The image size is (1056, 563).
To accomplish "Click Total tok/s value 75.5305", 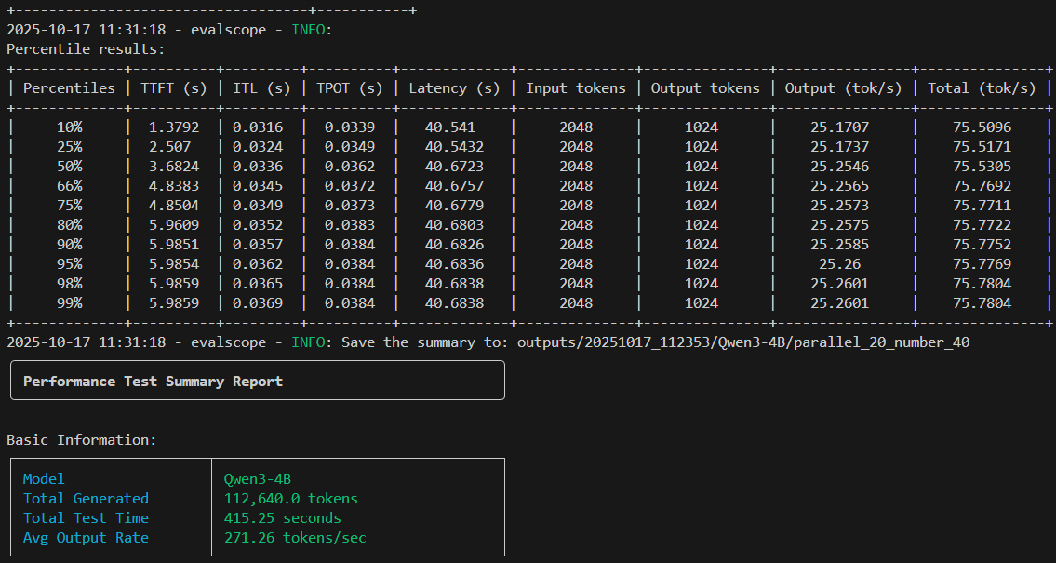I will point(982,167).
